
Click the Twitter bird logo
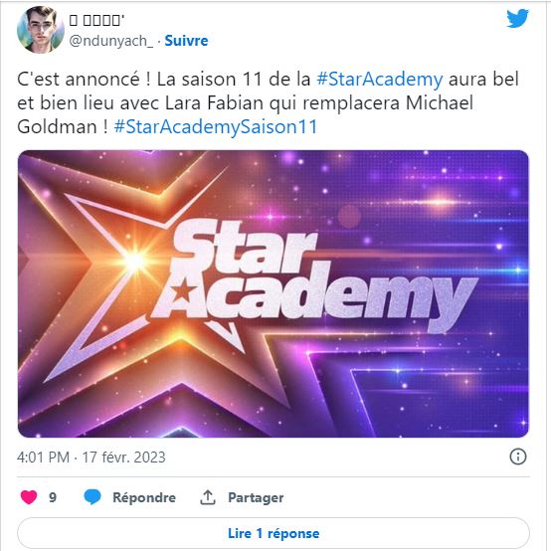(517, 18)
